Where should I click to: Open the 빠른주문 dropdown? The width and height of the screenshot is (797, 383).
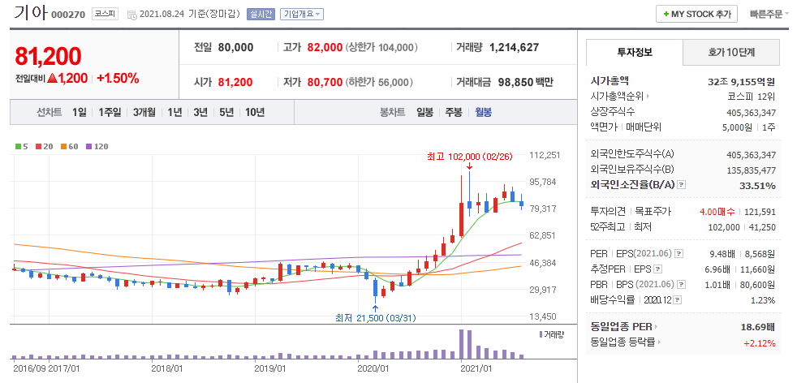pos(769,15)
